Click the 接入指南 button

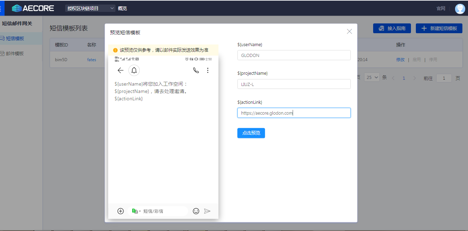392,29
